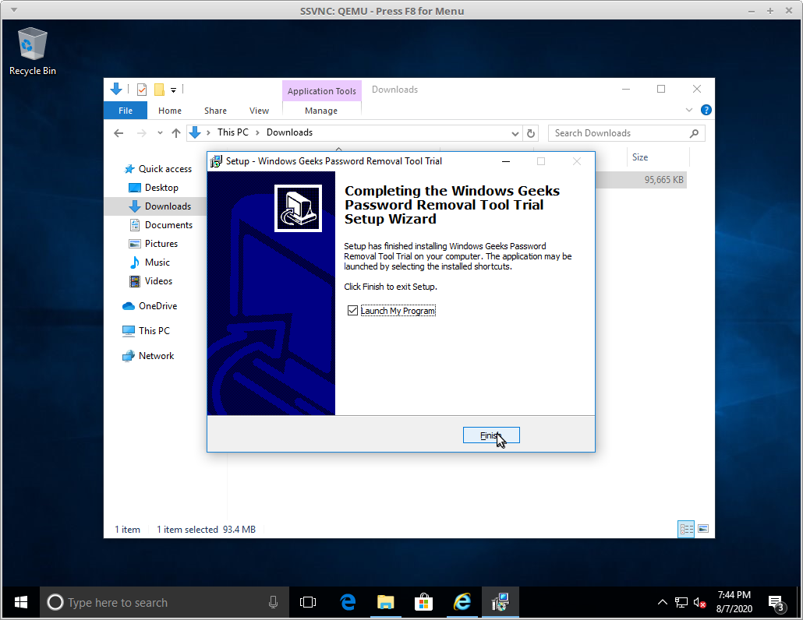Switch to Details view layout icon
This screenshot has height=620, width=803.
coord(686,529)
